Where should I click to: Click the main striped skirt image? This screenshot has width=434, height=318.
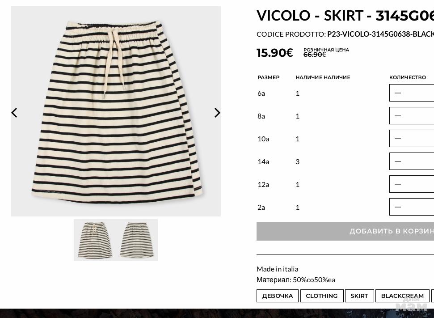[x=116, y=111]
